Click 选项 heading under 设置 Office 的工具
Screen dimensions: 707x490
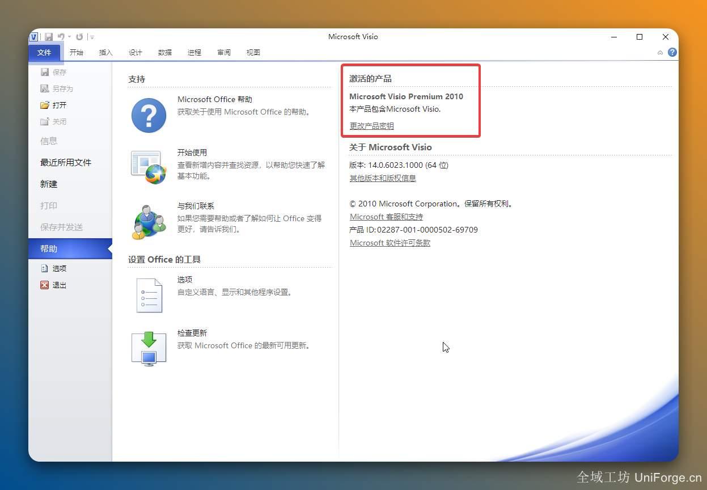(x=185, y=280)
